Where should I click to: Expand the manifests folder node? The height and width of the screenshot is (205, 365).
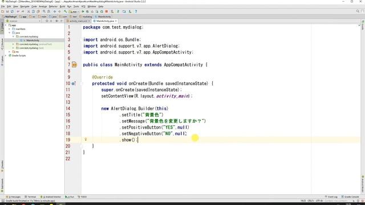pos(10,29)
